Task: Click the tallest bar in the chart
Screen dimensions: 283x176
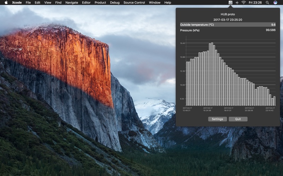Action: coord(212,74)
